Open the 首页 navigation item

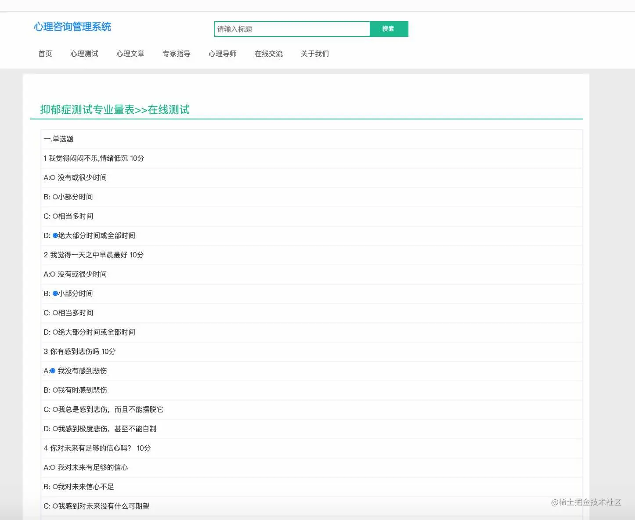(45, 54)
